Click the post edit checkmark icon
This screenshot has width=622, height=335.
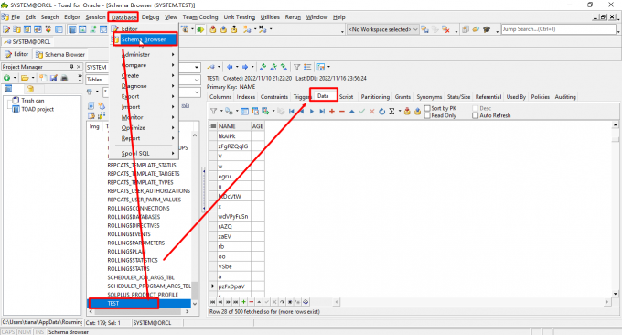pos(362,112)
